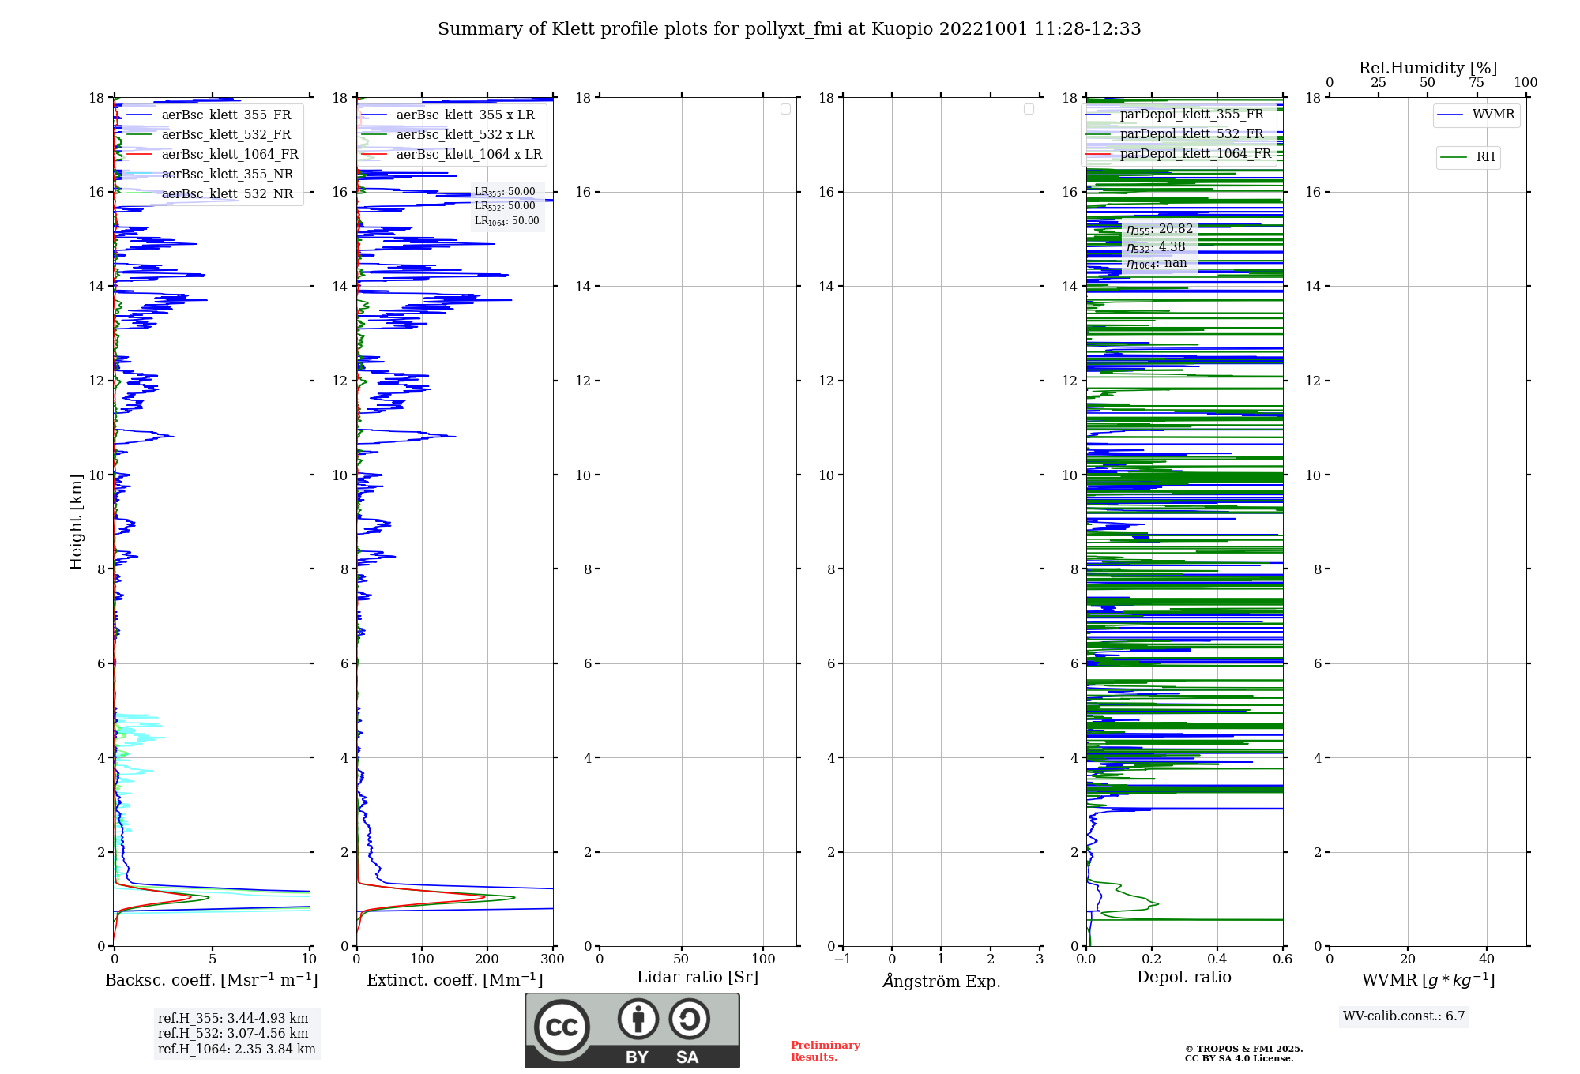Click the CC BY SA 4.0 License text
The image size is (1580, 1074).
1239,1058
